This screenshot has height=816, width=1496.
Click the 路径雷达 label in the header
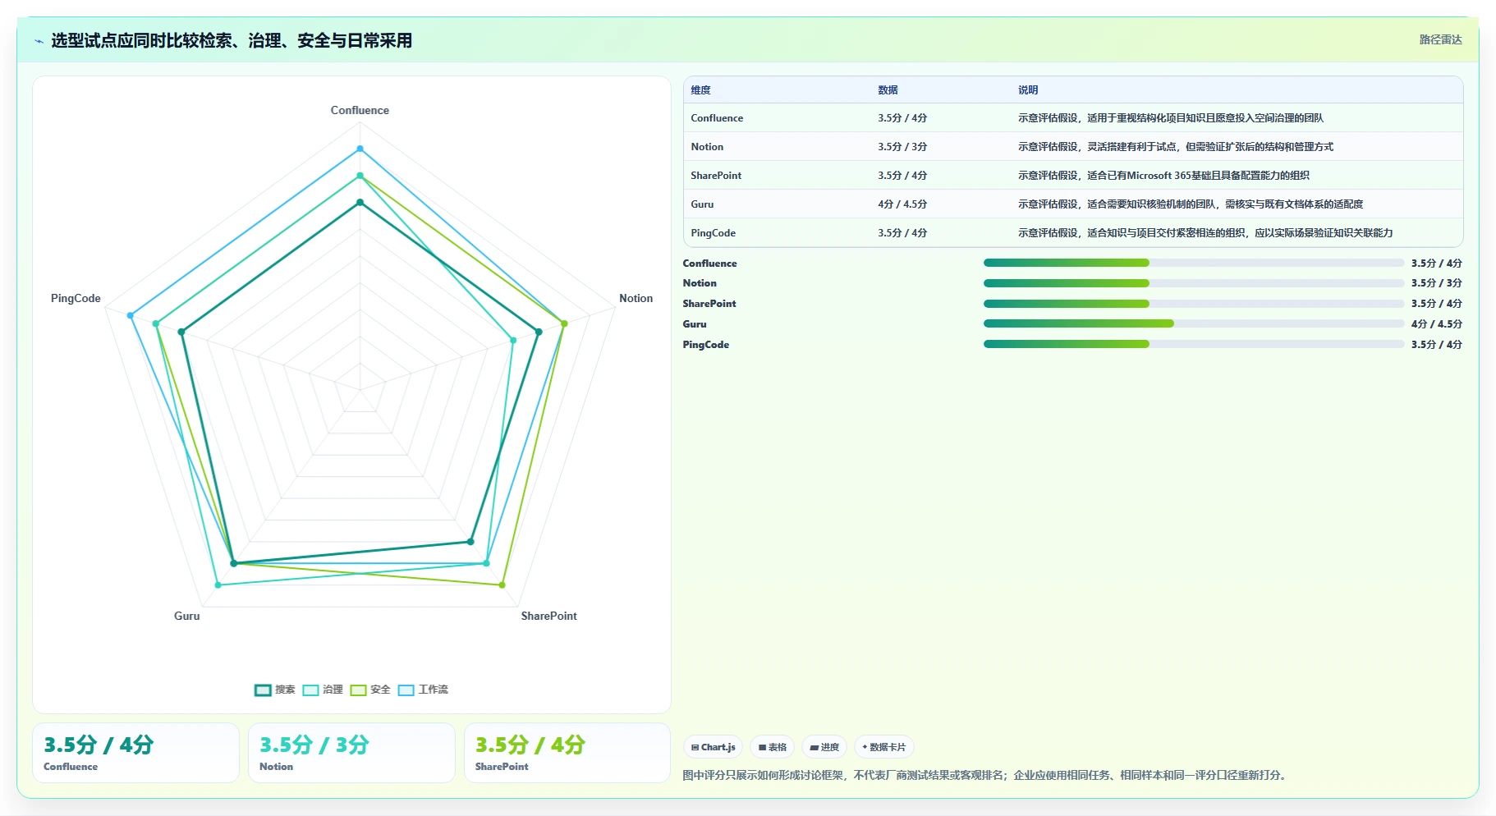(x=1440, y=39)
